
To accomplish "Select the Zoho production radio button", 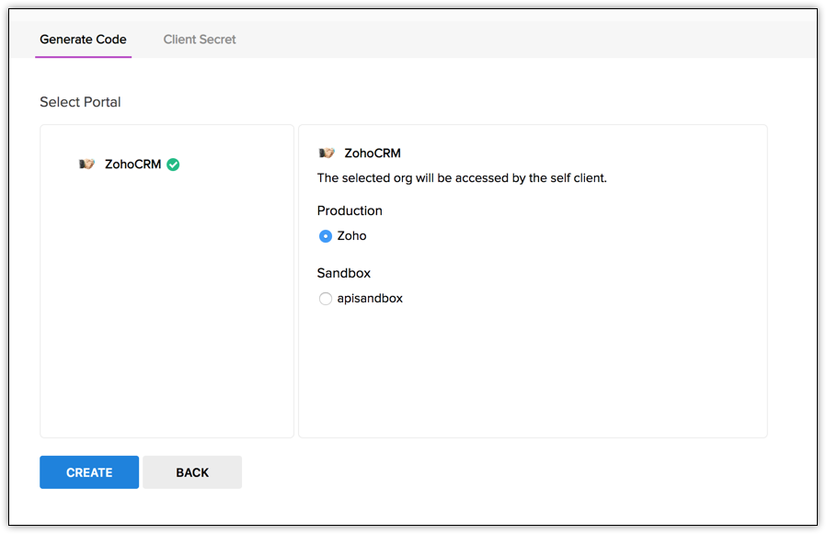I will coord(325,236).
